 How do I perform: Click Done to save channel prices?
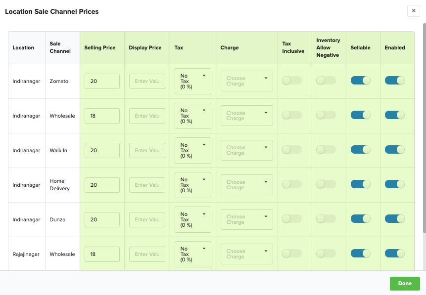pyautogui.click(x=405, y=283)
